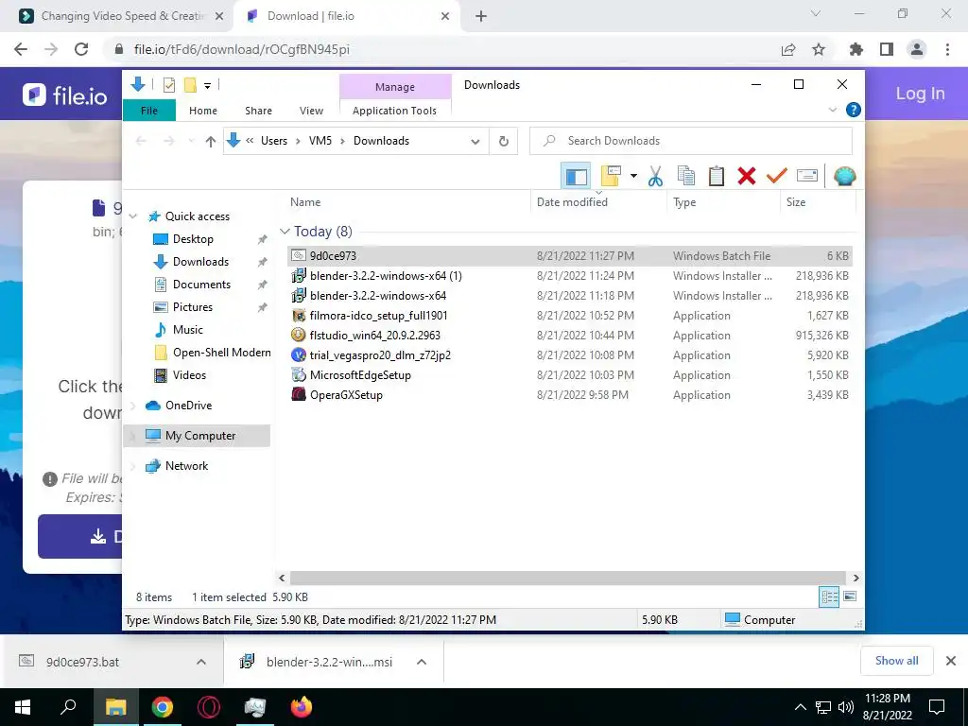Select the filmora-idco_setup_full1901 file icon
Viewport: 968px width, 726px height.
click(299, 316)
